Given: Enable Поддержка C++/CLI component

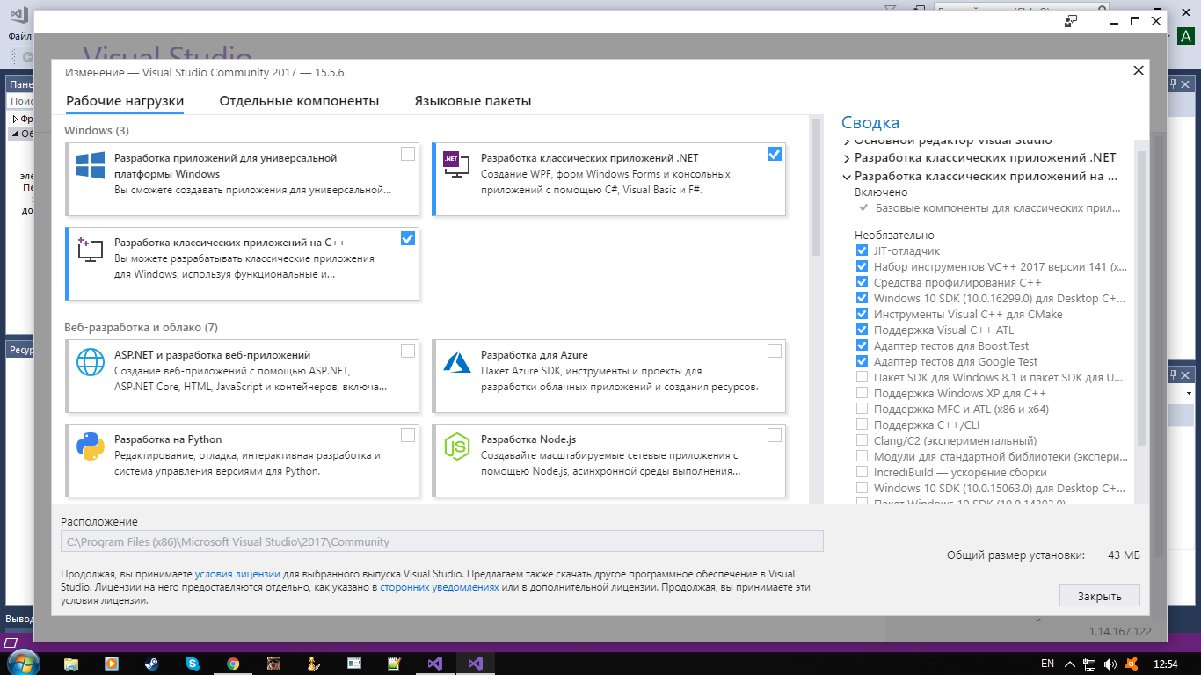Looking at the screenshot, I should tap(862, 425).
